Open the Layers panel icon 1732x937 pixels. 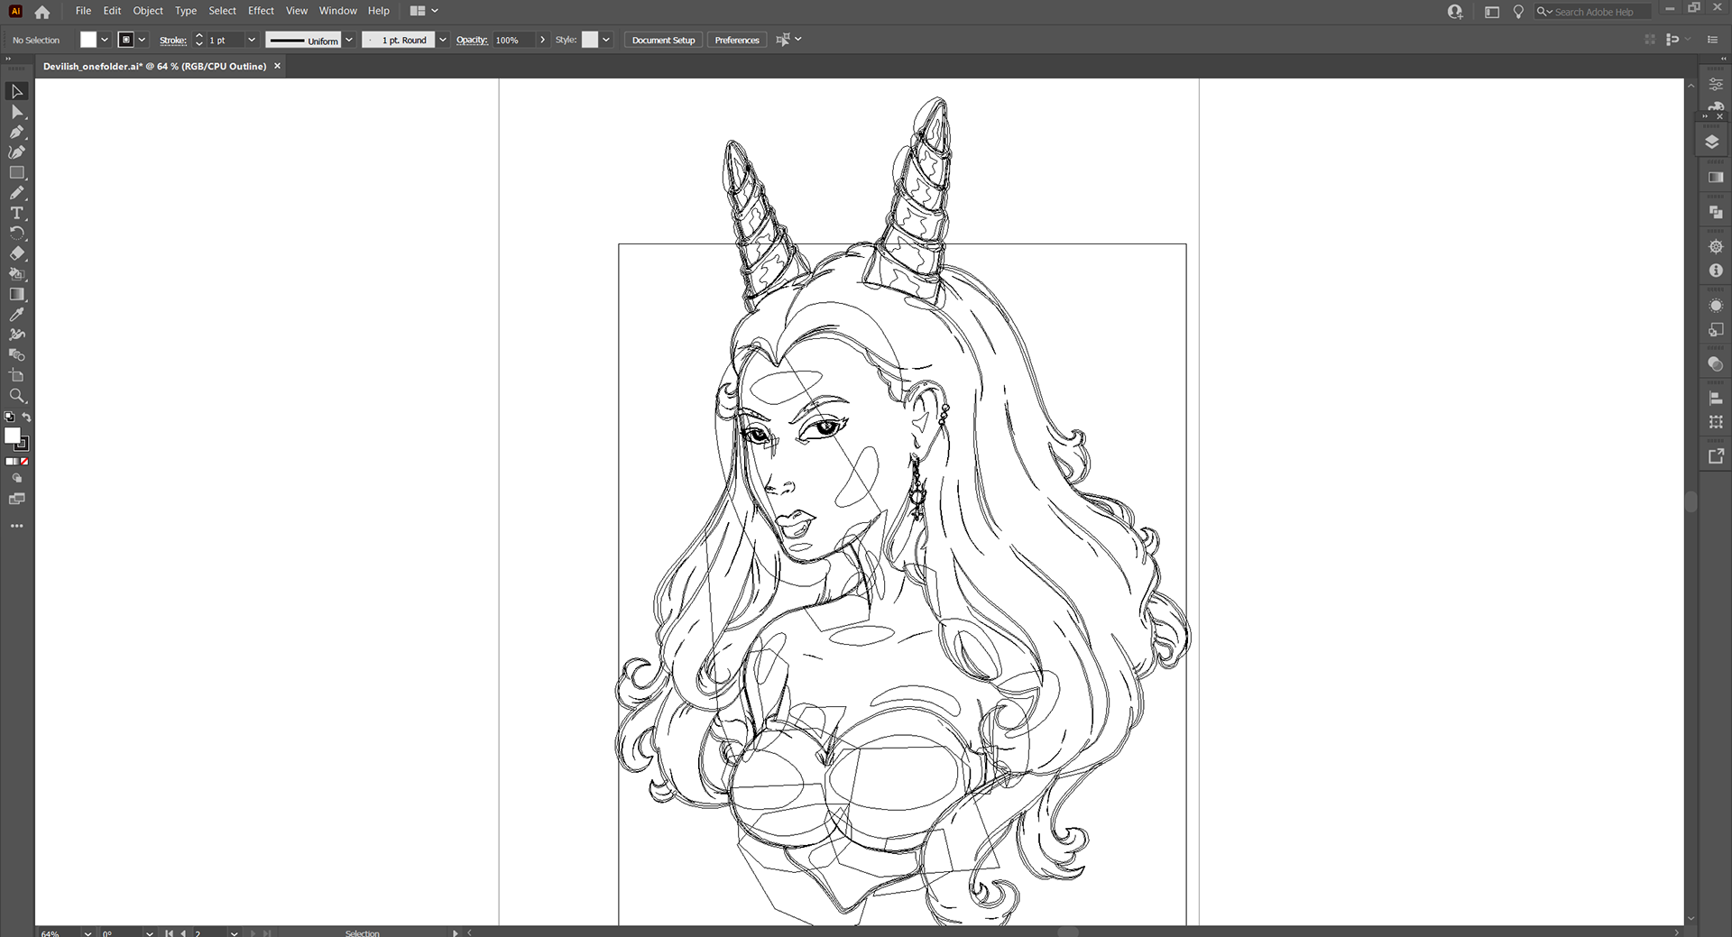click(1712, 142)
